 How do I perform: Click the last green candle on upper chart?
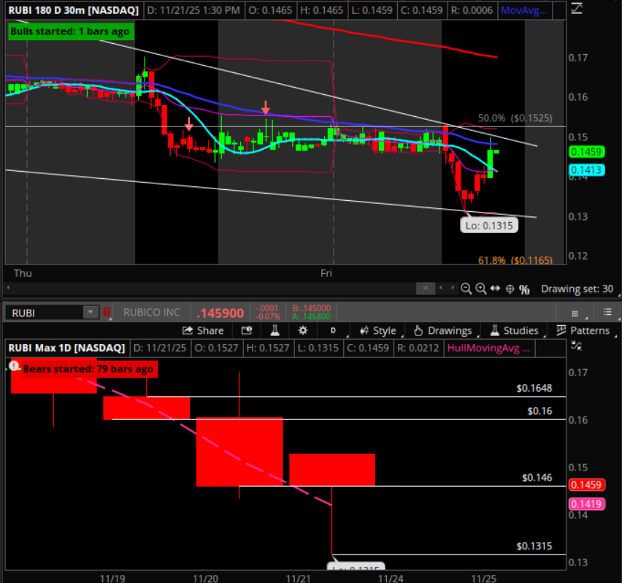point(496,152)
